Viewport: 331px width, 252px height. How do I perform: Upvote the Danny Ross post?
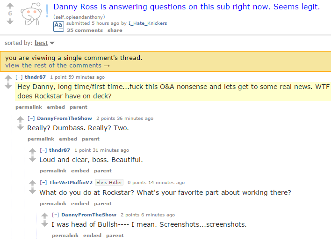click(10, 6)
